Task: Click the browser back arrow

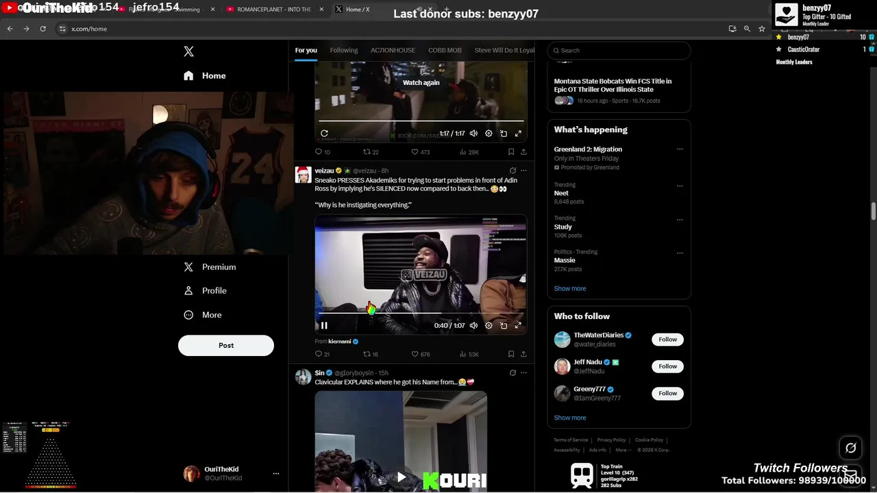Action: pos(10,29)
